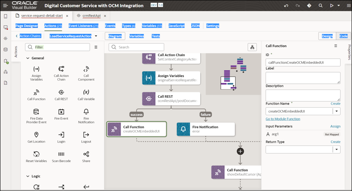This screenshot has width=352, height=191.
Task: Select the Scan Barcode palette action
Action: [61, 157]
